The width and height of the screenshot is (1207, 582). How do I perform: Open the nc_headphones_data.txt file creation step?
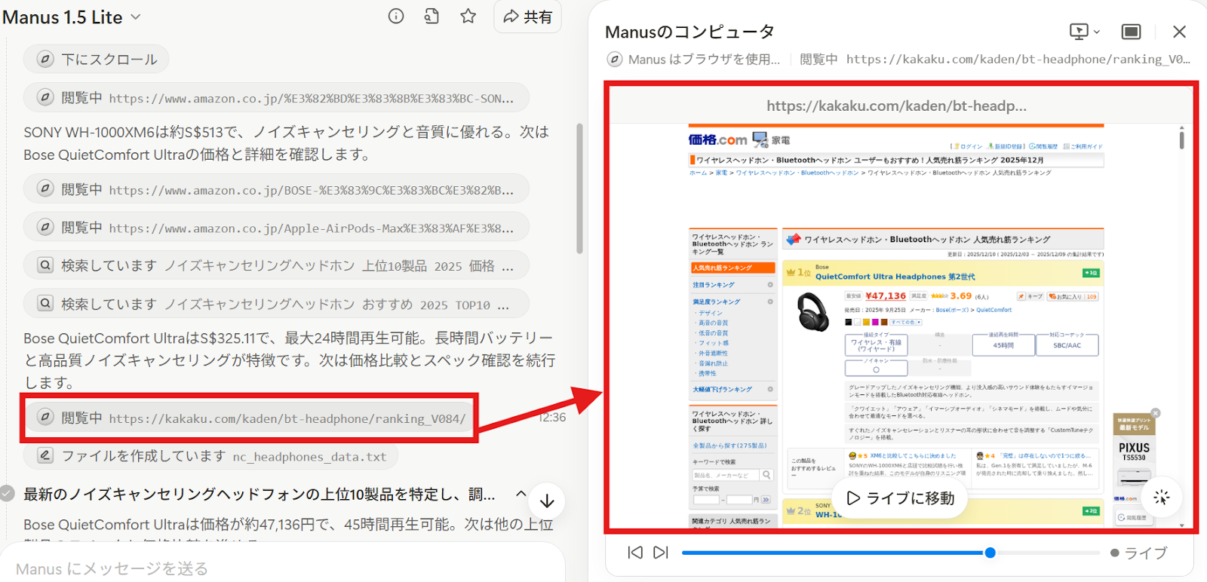point(210,455)
